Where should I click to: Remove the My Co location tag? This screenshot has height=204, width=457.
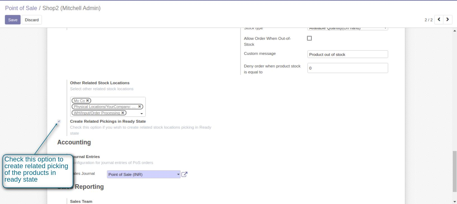coord(87,100)
